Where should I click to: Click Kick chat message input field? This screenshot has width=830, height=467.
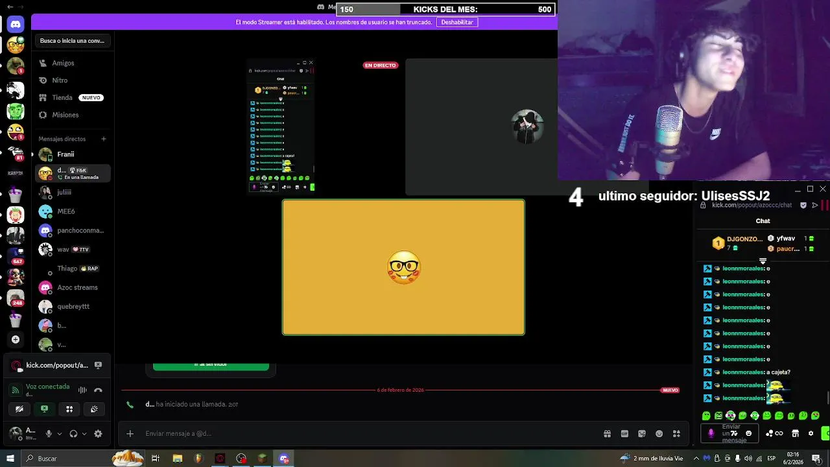pyautogui.click(x=729, y=433)
